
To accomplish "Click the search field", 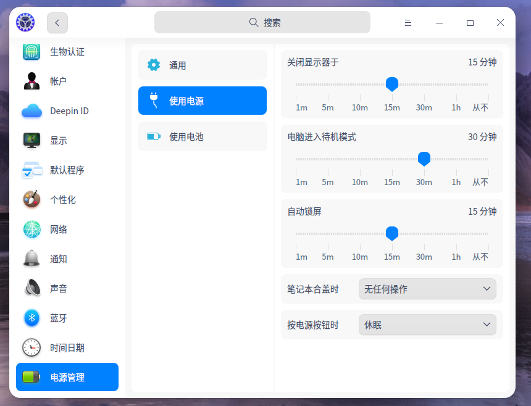I will (x=262, y=22).
